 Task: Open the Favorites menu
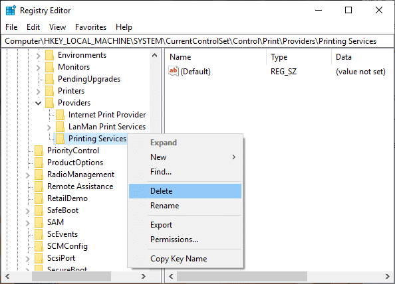[90, 27]
